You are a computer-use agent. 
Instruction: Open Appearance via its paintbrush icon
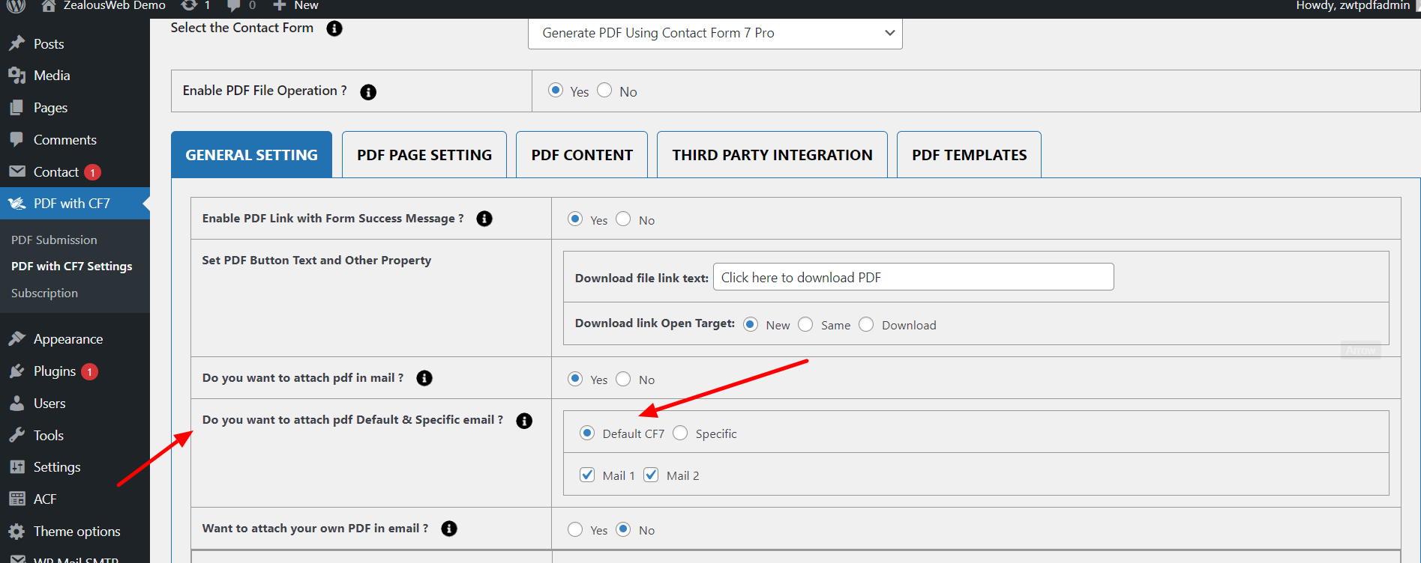pos(17,339)
